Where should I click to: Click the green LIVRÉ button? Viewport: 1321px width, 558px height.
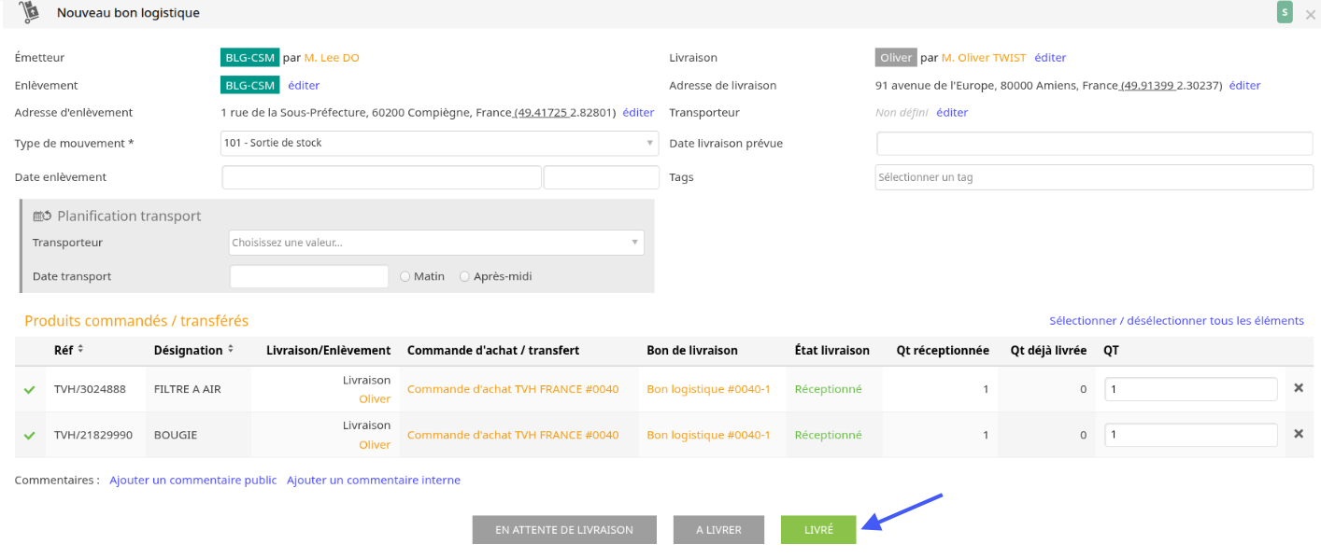click(818, 530)
